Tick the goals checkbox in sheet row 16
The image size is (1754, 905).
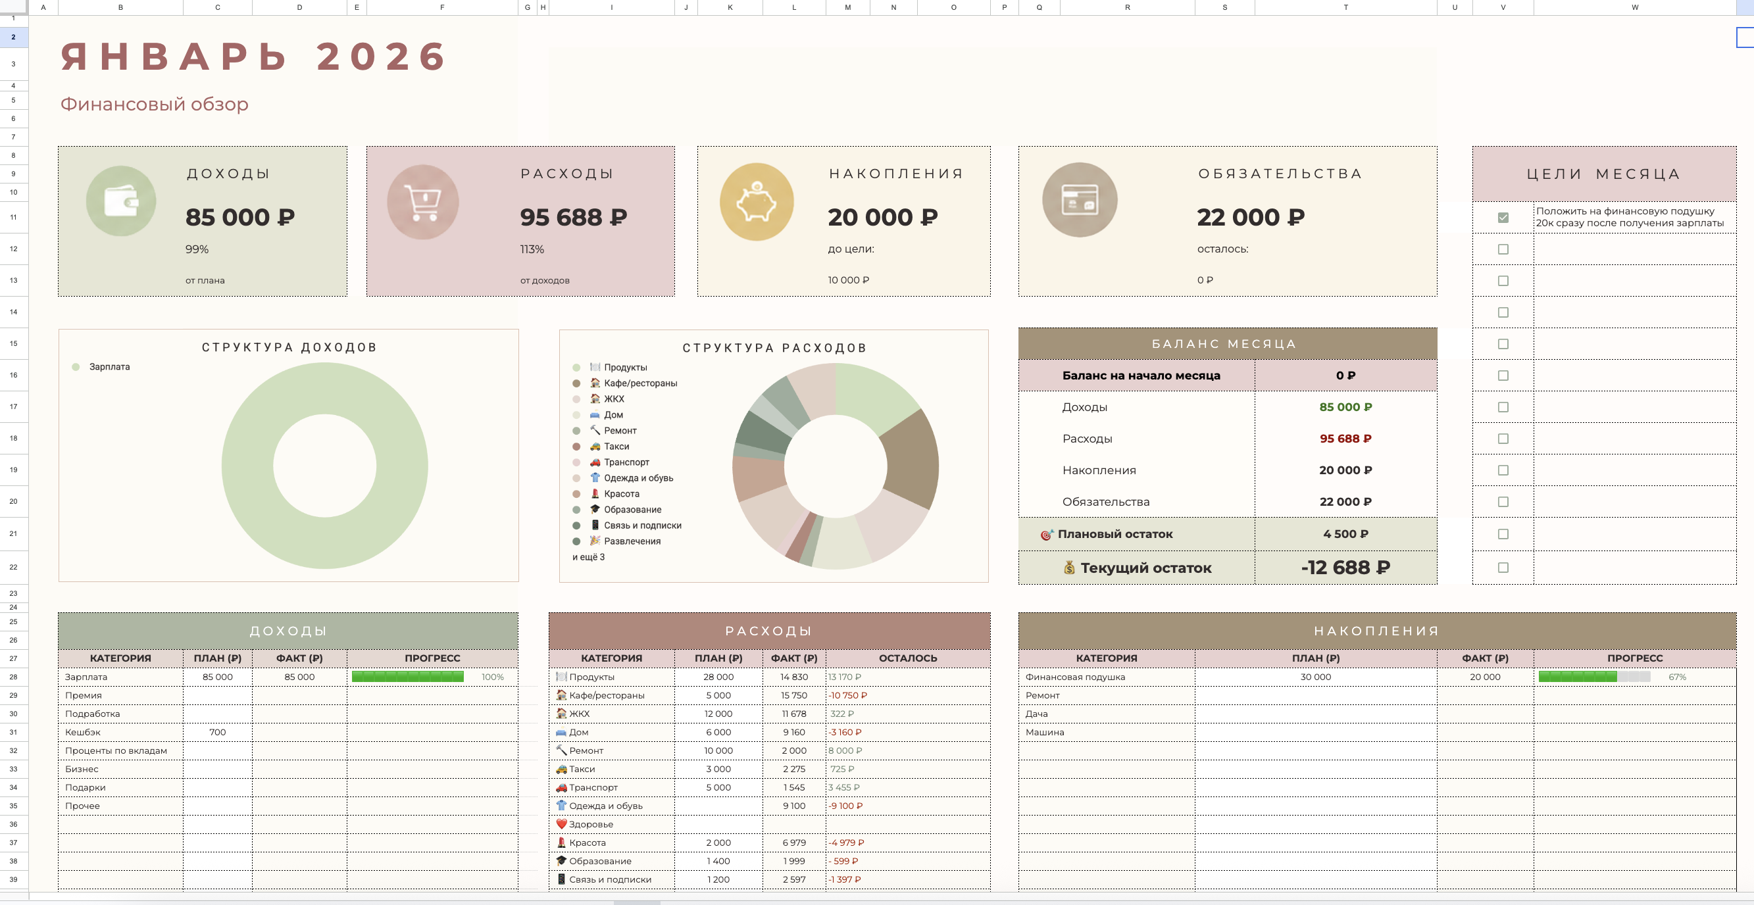(x=1503, y=376)
